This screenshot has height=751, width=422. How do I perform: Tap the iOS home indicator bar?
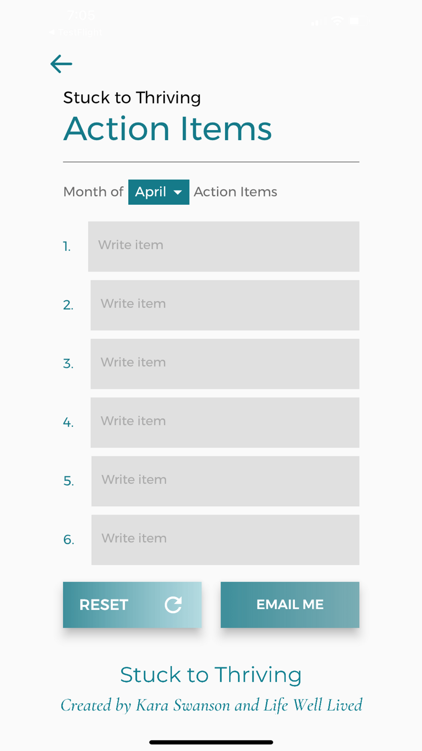[x=211, y=742]
